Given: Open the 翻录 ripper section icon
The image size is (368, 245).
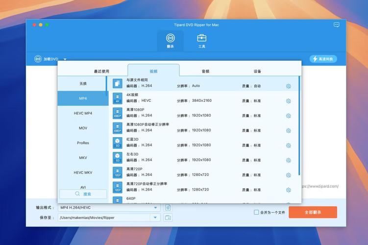Looking at the screenshot, I should (x=171, y=38).
